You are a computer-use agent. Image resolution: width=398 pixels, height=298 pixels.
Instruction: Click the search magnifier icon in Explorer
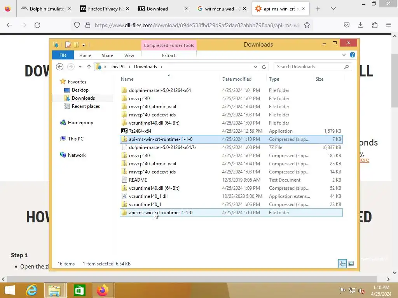(x=346, y=67)
